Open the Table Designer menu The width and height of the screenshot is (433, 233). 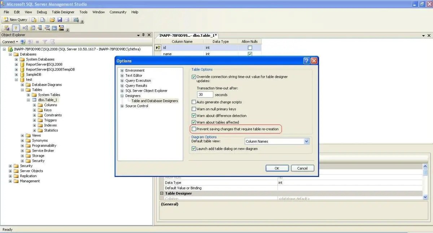pos(63,12)
